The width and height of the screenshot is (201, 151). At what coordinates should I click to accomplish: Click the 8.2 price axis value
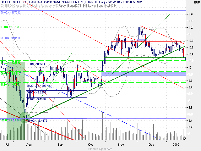click(190, 127)
